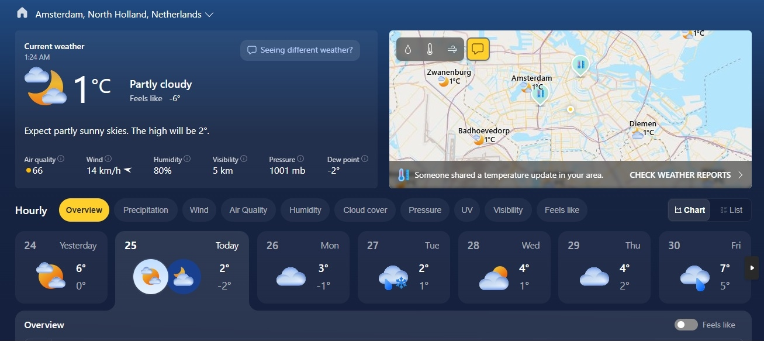This screenshot has width=764, height=341.
Task: Select today's nighttime forecast icon
Action: click(184, 277)
